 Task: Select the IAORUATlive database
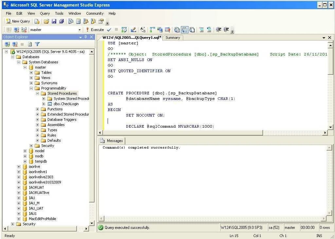pyautogui.click(x=39, y=193)
